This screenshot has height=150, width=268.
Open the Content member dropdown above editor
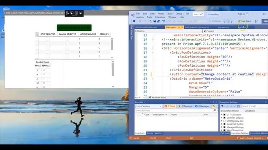[235, 31]
